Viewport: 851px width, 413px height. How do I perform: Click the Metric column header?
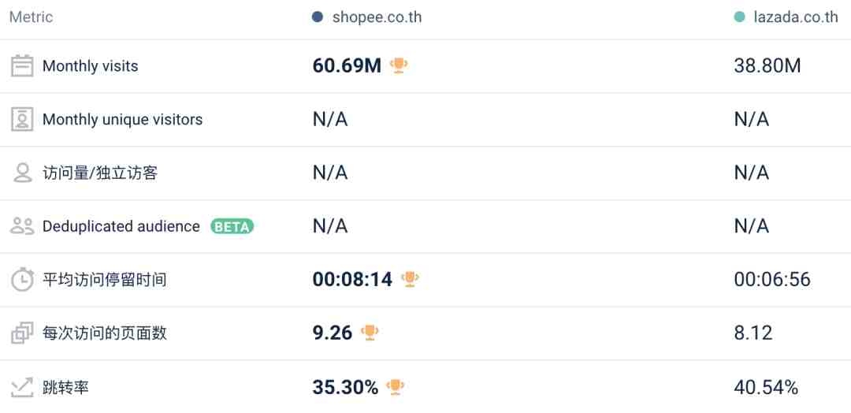coord(31,17)
